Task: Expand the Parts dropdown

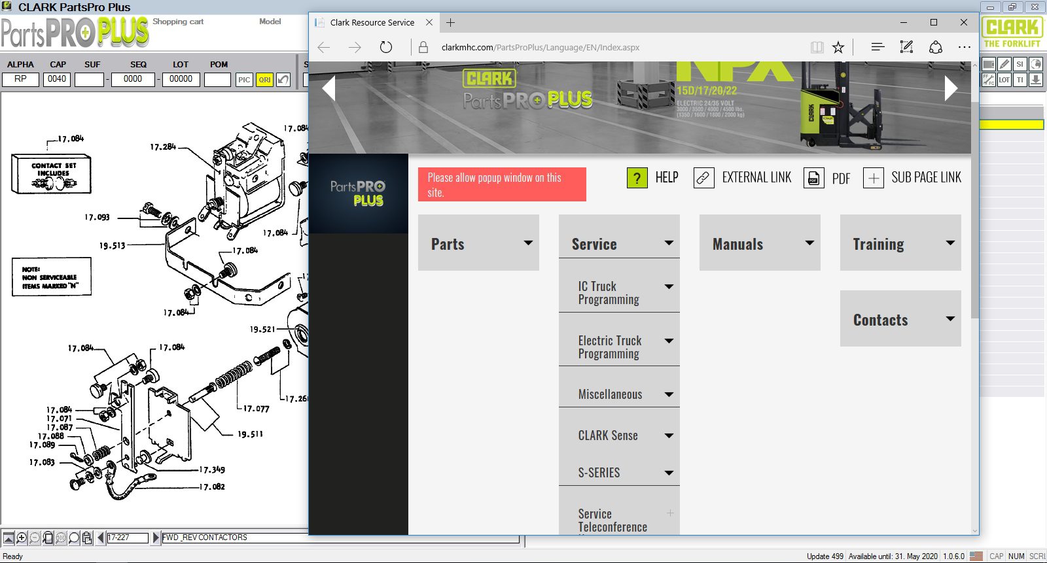Action: point(478,243)
